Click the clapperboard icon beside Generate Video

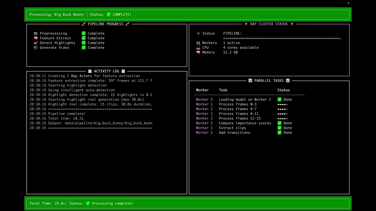36,47
